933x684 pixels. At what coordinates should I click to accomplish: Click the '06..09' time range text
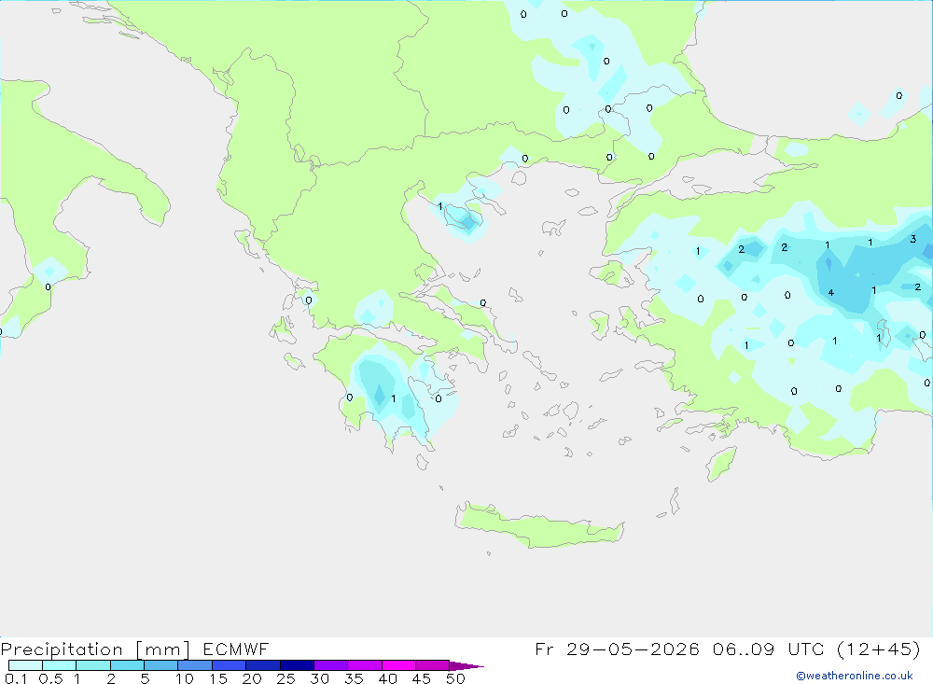click(744, 649)
